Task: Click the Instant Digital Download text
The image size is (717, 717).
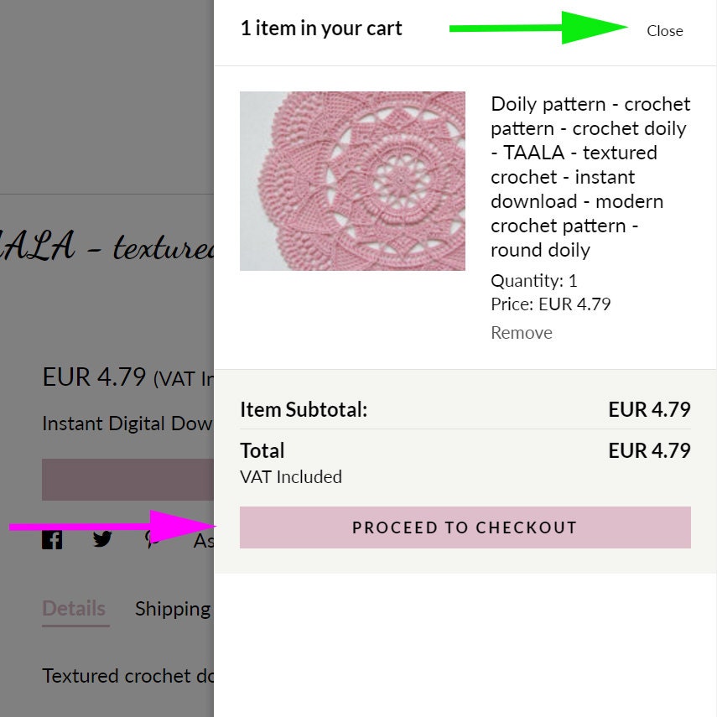Action: [x=127, y=423]
